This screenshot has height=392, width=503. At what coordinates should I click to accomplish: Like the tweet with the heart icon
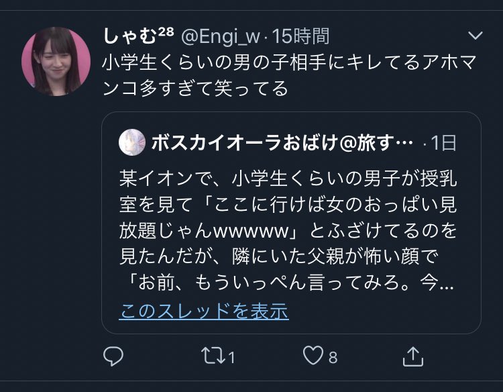(x=313, y=355)
